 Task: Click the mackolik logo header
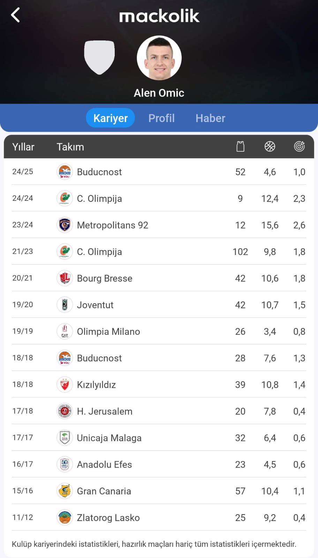(159, 16)
